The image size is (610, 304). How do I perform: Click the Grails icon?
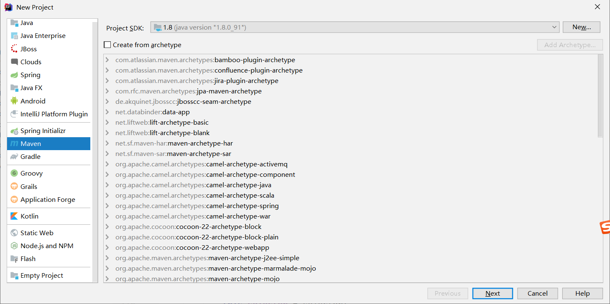point(15,186)
